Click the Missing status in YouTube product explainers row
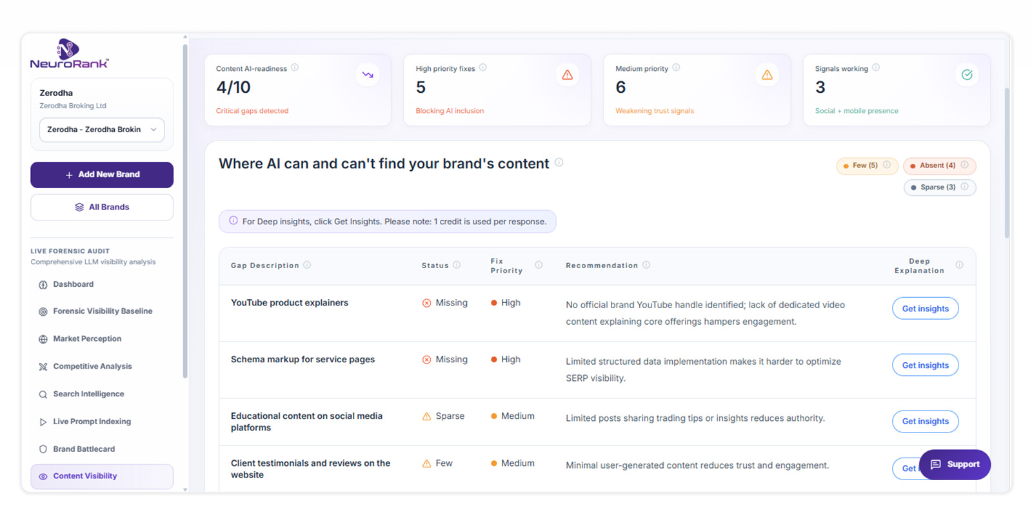Viewport: 1032px width, 524px height. pyautogui.click(x=445, y=303)
